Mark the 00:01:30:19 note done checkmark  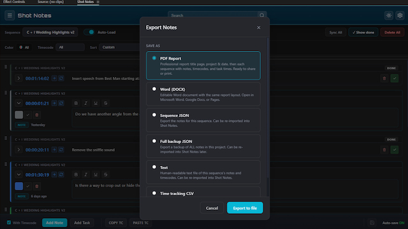(x=28, y=186)
